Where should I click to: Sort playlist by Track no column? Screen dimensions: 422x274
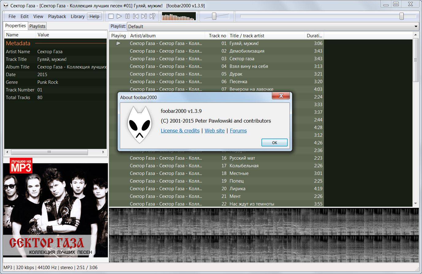pos(217,36)
